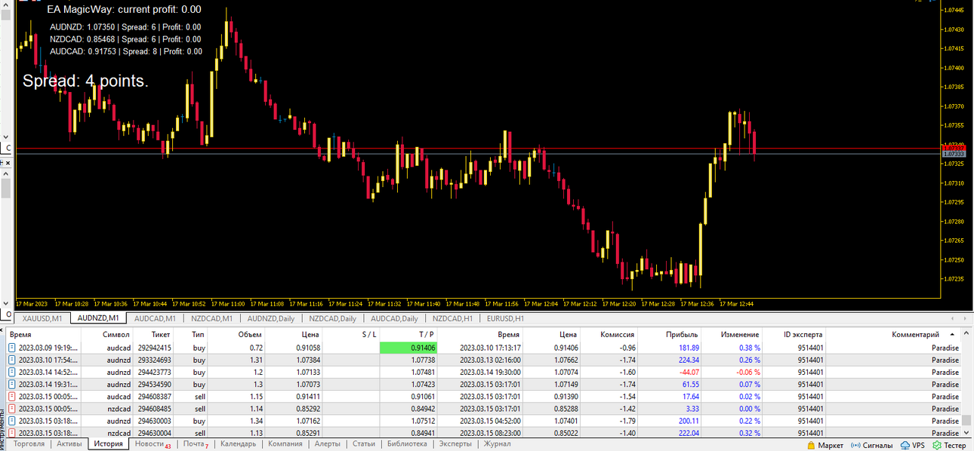Screen dimensions: 974x451
Task: Open the Эксперты tab
Action: pos(455,444)
